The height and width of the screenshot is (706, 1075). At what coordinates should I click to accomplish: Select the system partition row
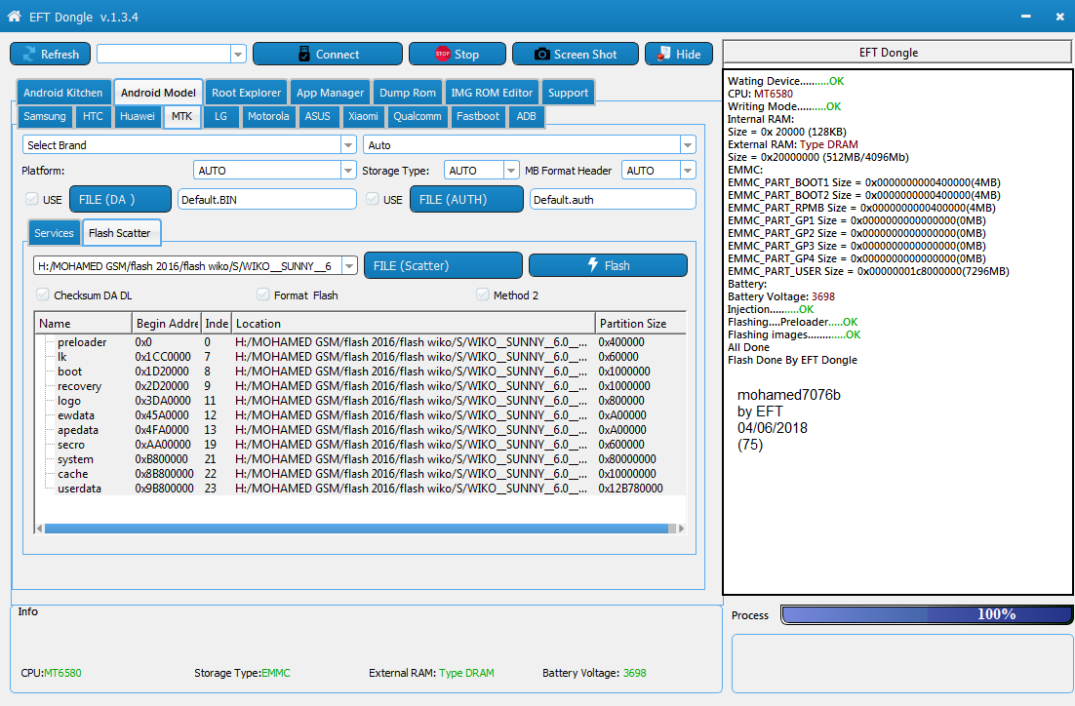coord(361,459)
